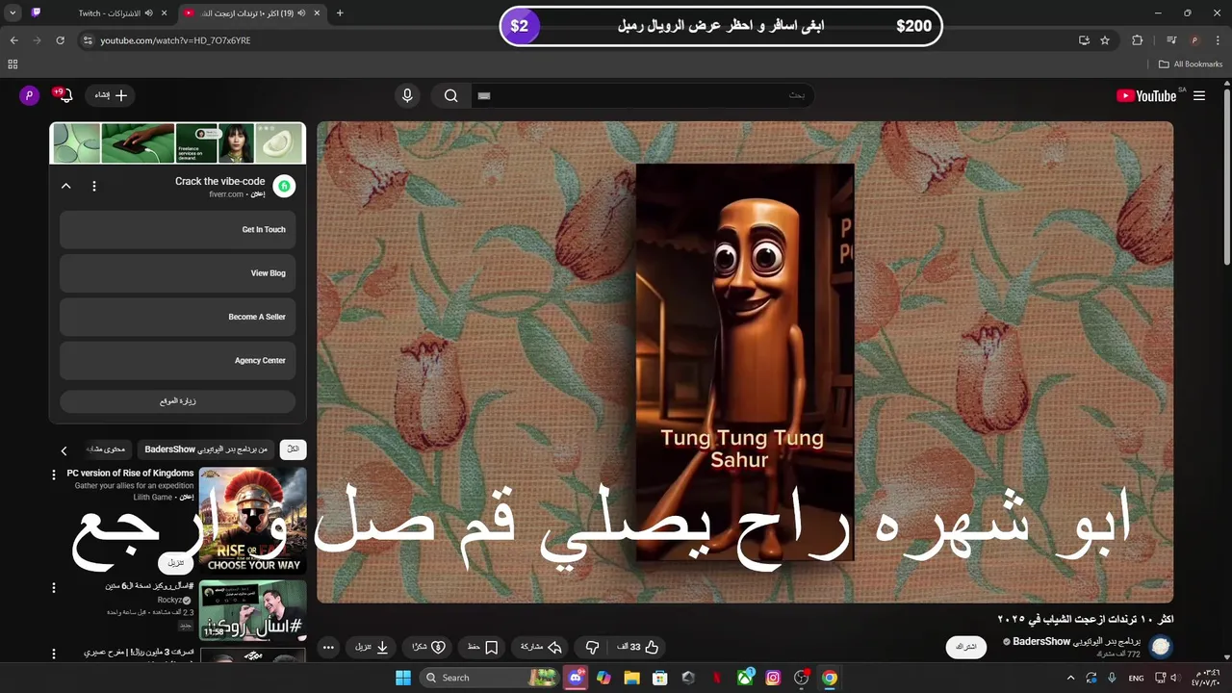Open options for the Rockyz video
The width and height of the screenshot is (1232, 693).
click(54, 587)
